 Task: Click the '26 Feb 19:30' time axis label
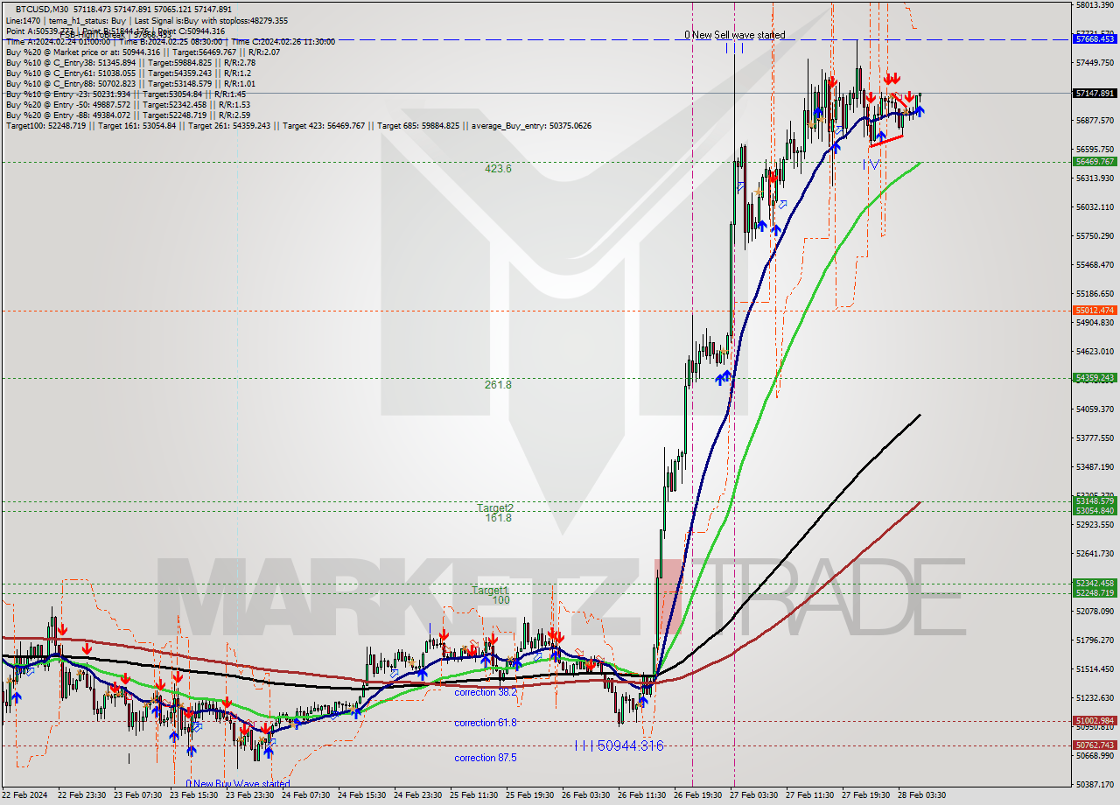pyautogui.click(x=697, y=795)
